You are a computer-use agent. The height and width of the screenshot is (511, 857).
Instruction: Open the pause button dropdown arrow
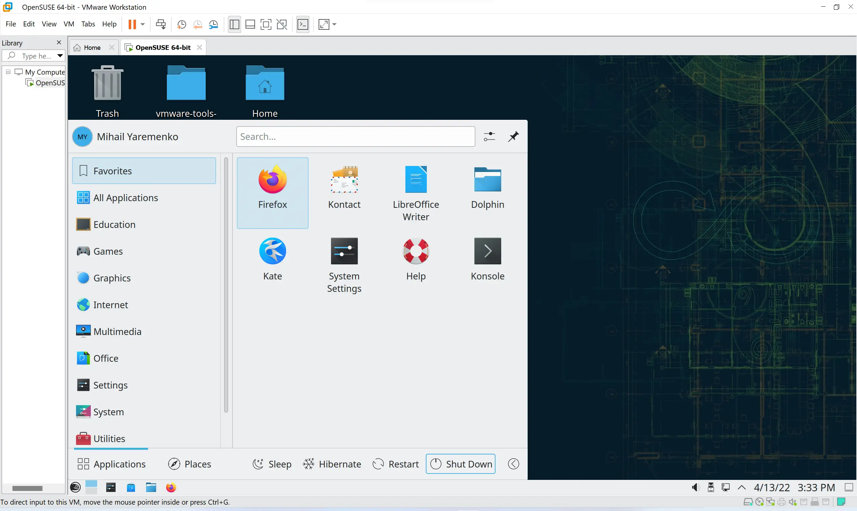(x=143, y=24)
